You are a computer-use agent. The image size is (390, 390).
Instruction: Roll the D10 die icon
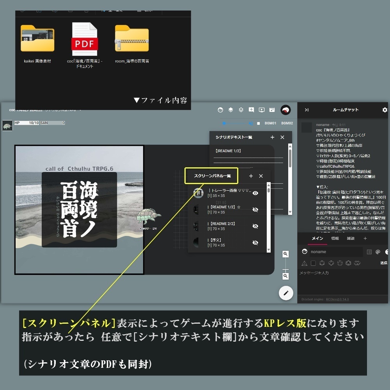pos(331,263)
